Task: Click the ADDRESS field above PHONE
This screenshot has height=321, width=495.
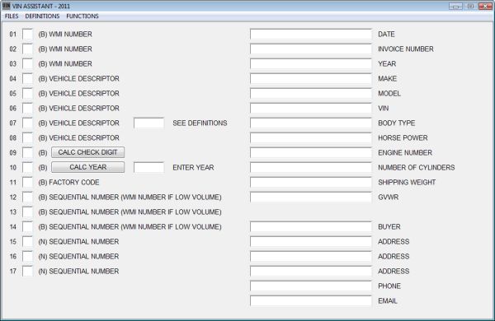Action: [311, 271]
